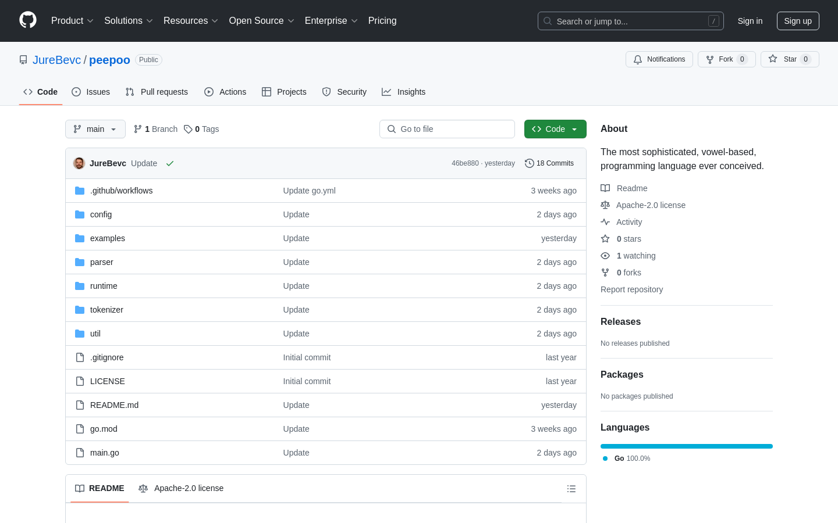Screen dimensions: 838x523
Task: Open the .github/workflows folder
Action: tap(121, 191)
